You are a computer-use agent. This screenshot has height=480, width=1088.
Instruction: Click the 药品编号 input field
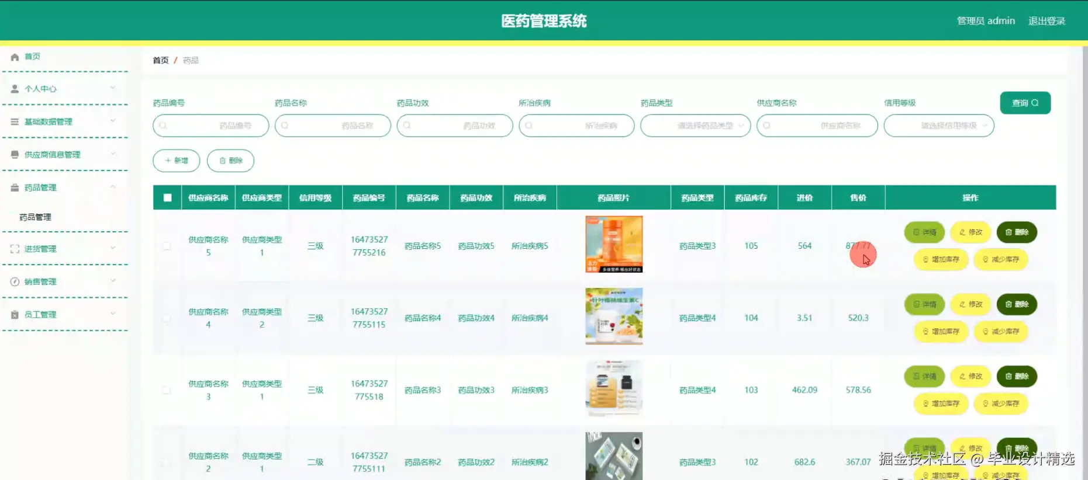(x=211, y=126)
